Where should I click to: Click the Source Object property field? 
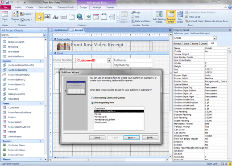coord(216,54)
